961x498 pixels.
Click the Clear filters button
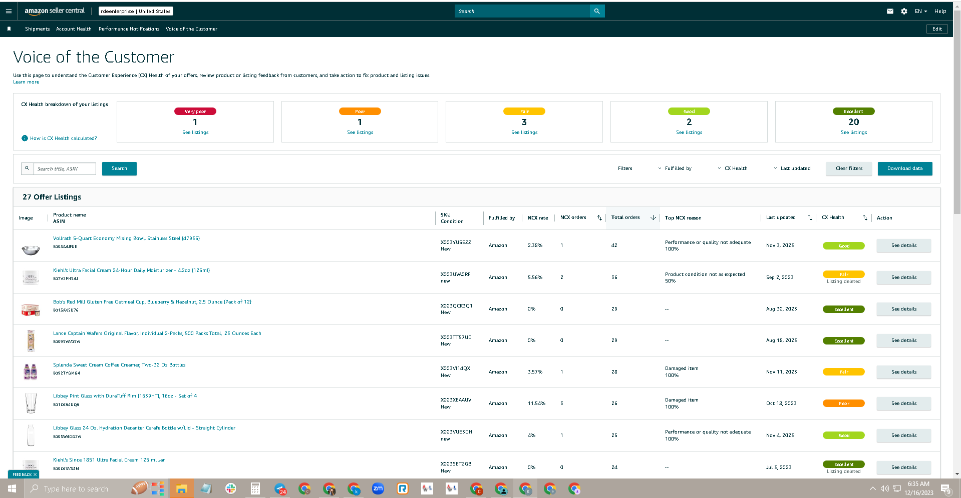(849, 168)
